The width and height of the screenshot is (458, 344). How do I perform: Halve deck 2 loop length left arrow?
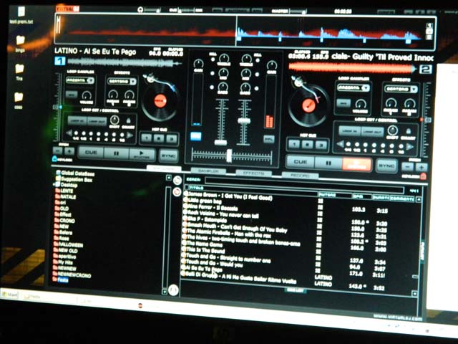340,144
